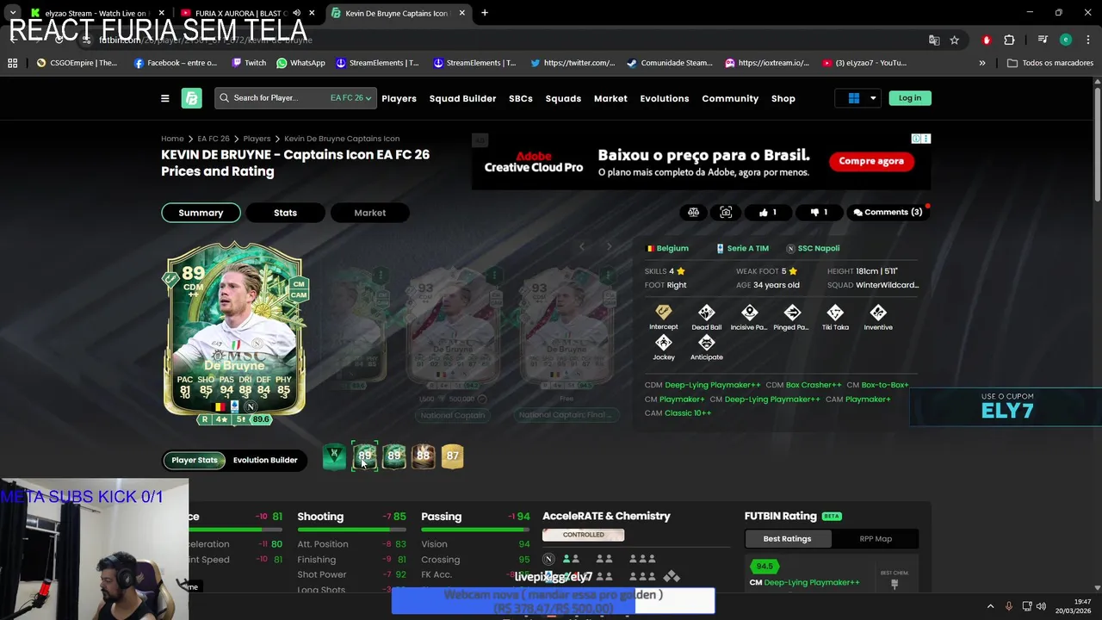Image resolution: width=1102 pixels, height=620 pixels.
Task: Expand the bookmarks bar overflow chevron
Action: click(982, 63)
